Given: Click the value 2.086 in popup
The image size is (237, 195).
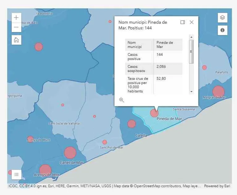Looking at the screenshot, I should tap(161, 67).
